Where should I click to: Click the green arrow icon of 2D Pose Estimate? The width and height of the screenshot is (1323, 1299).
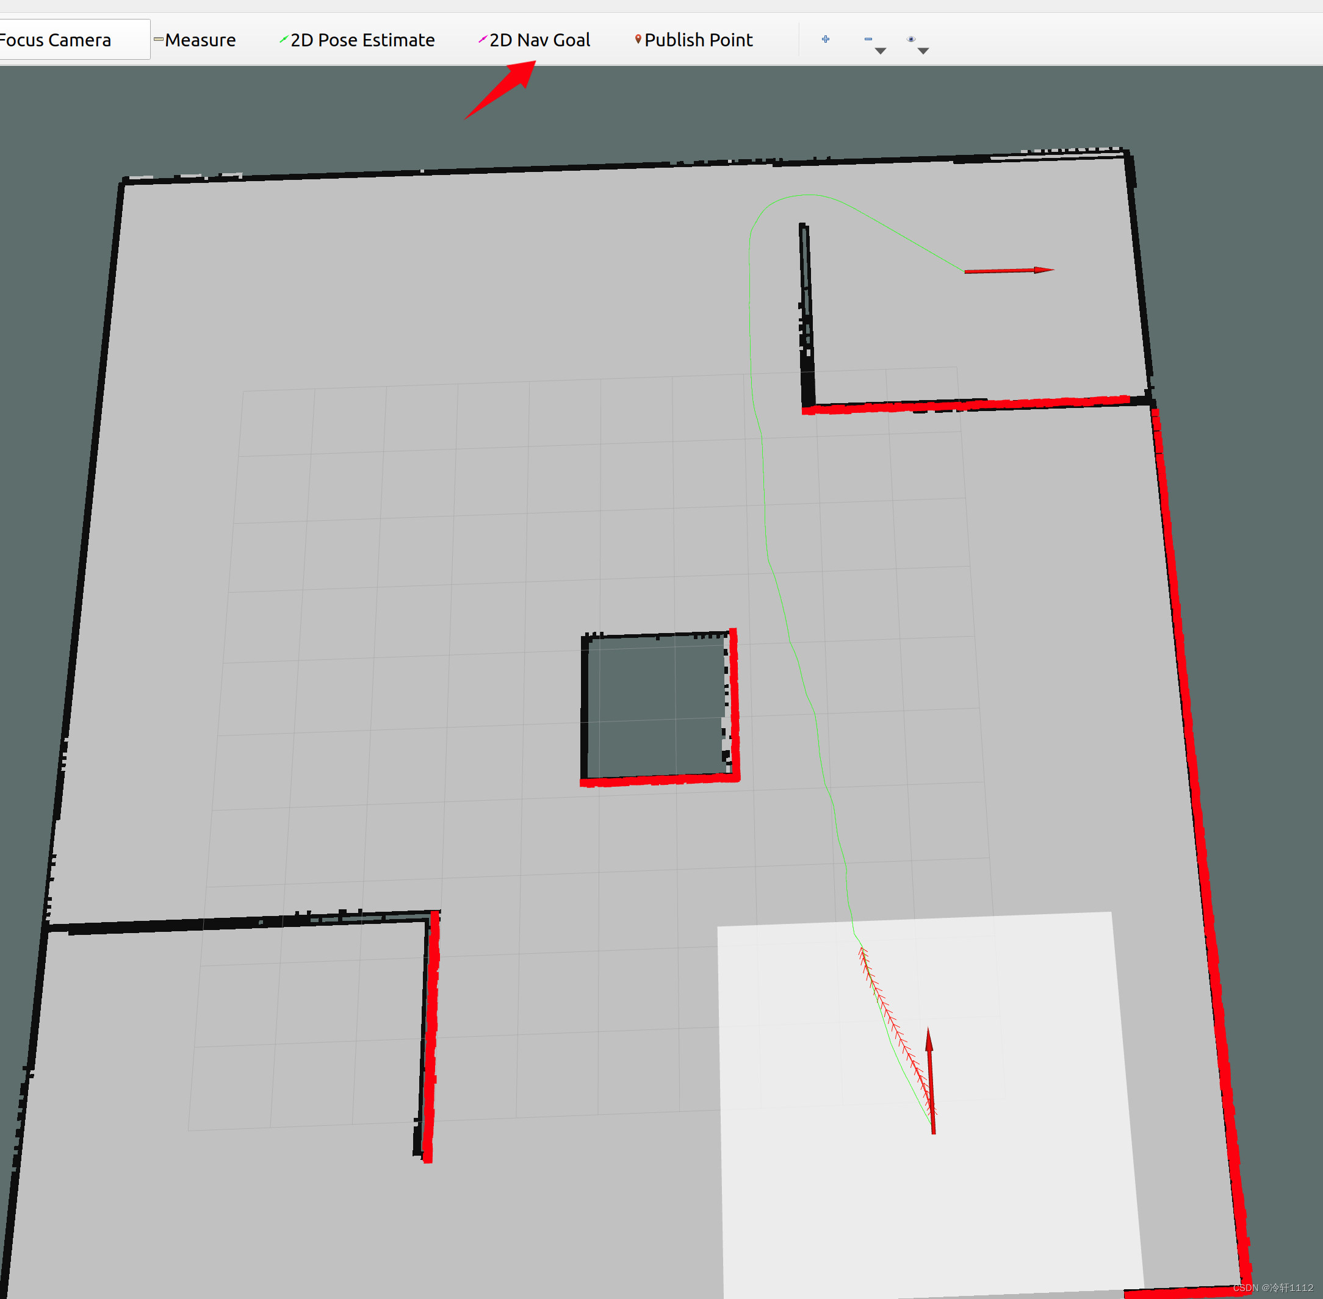283,40
